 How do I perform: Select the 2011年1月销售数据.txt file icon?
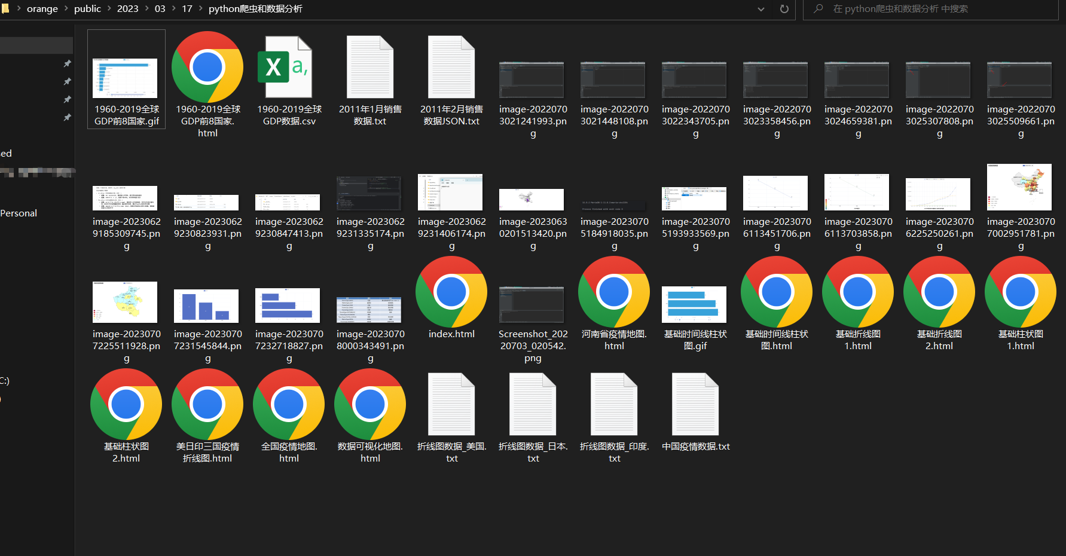pos(370,67)
